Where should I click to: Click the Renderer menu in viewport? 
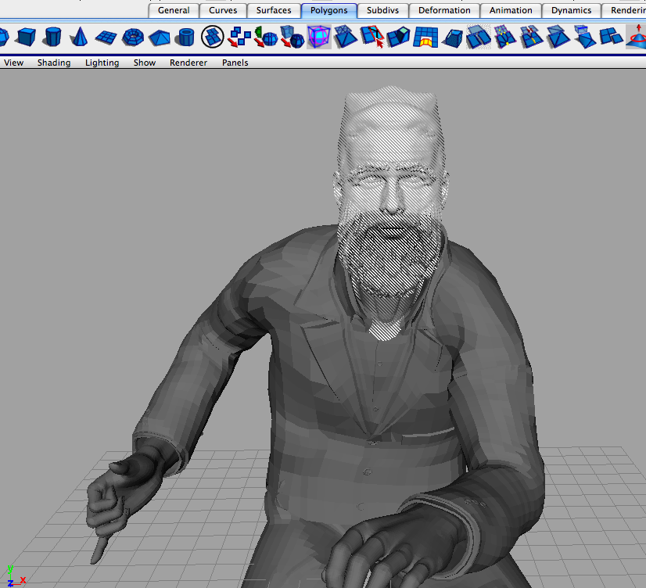188,63
